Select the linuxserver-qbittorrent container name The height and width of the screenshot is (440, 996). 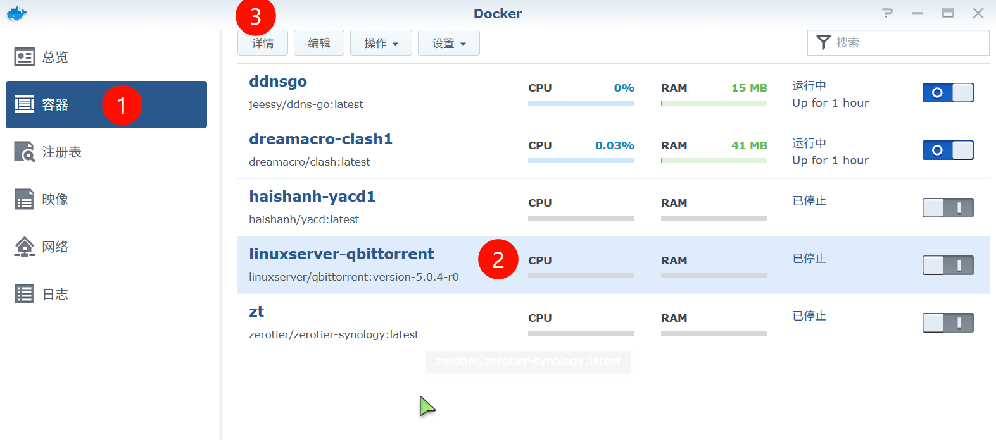(x=341, y=254)
